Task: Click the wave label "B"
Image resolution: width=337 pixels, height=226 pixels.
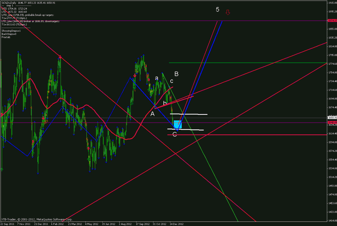Action: 176,74
